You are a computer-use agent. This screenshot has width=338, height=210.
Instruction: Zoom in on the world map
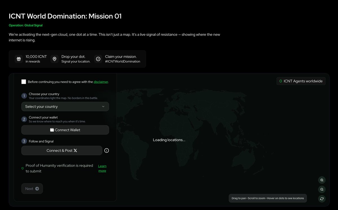322,180
